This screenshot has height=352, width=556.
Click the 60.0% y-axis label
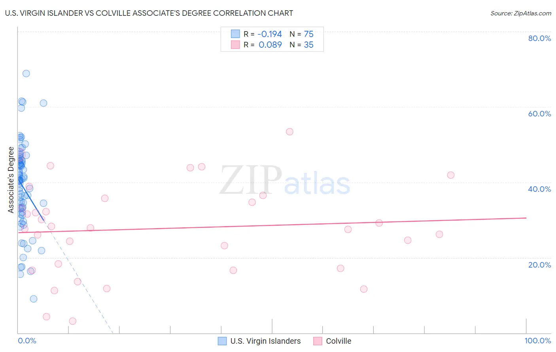pos(539,114)
